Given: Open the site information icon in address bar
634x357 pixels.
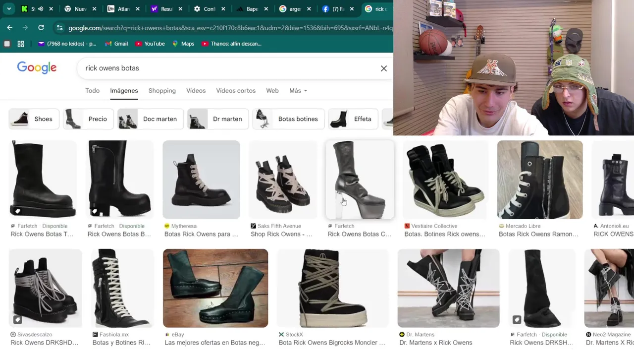Looking at the screenshot, I should (59, 28).
